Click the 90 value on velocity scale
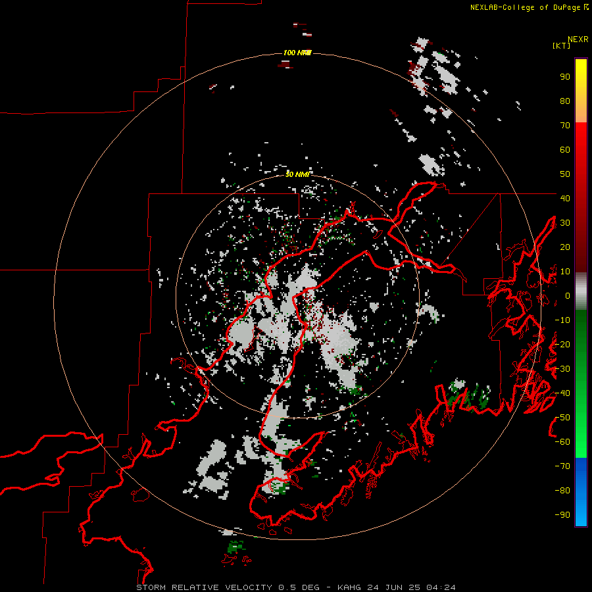Image resolution: width=592 pixels, height=592 pixels. [565, 77]
